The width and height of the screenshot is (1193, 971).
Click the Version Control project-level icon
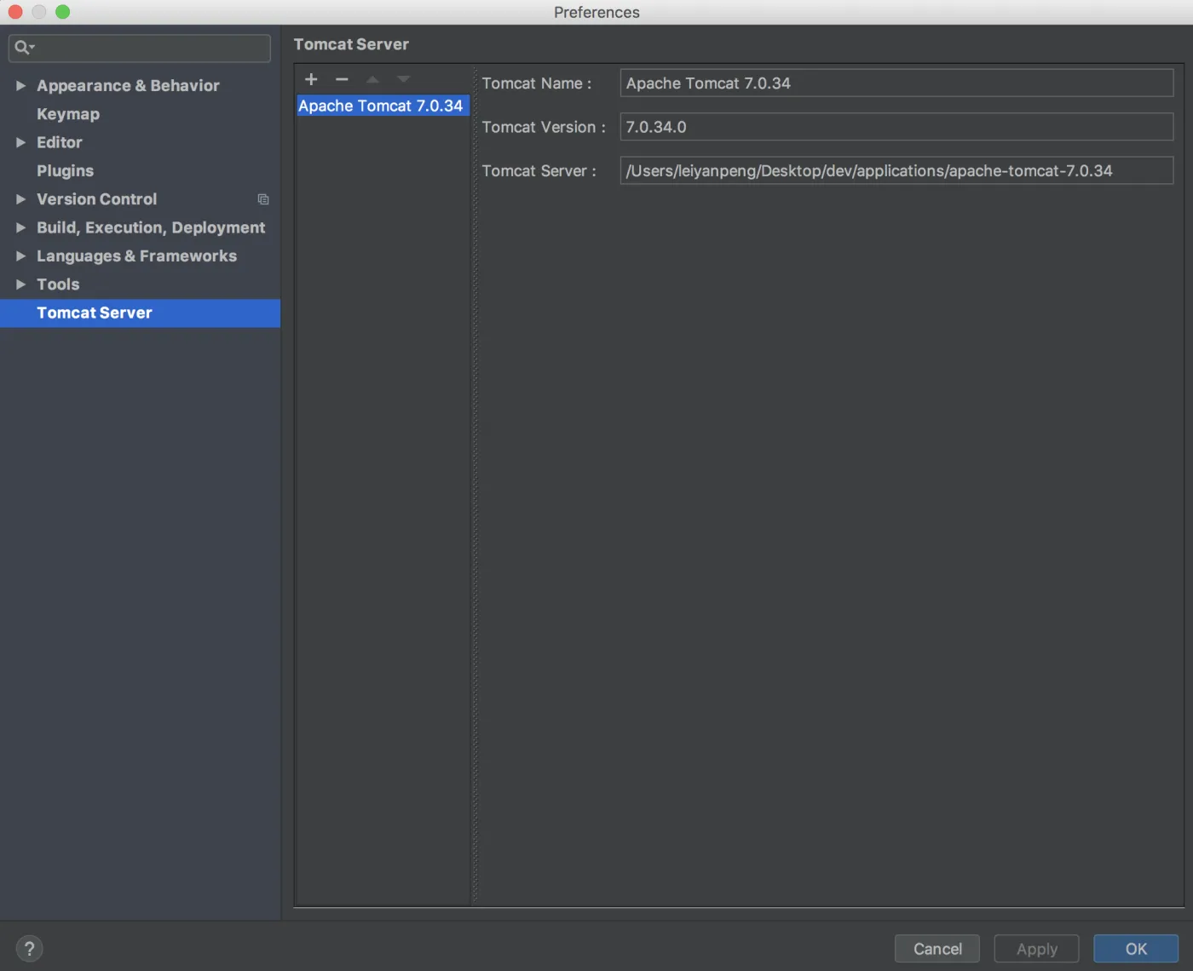coord(263,199)
